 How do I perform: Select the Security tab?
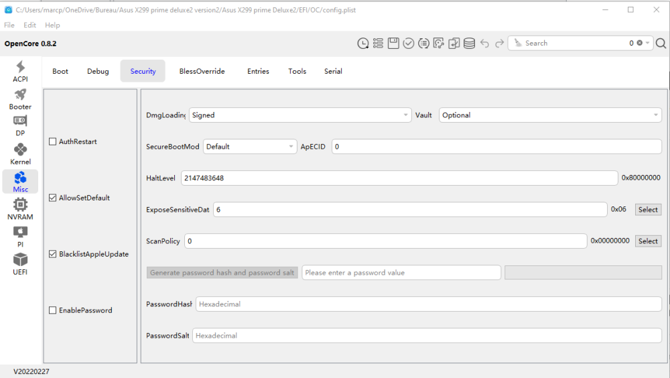point(143,72)
